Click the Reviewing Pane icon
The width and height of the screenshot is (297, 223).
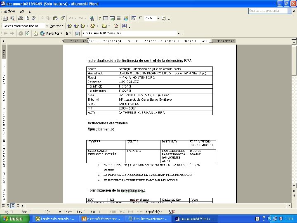[x=124, y=26]
